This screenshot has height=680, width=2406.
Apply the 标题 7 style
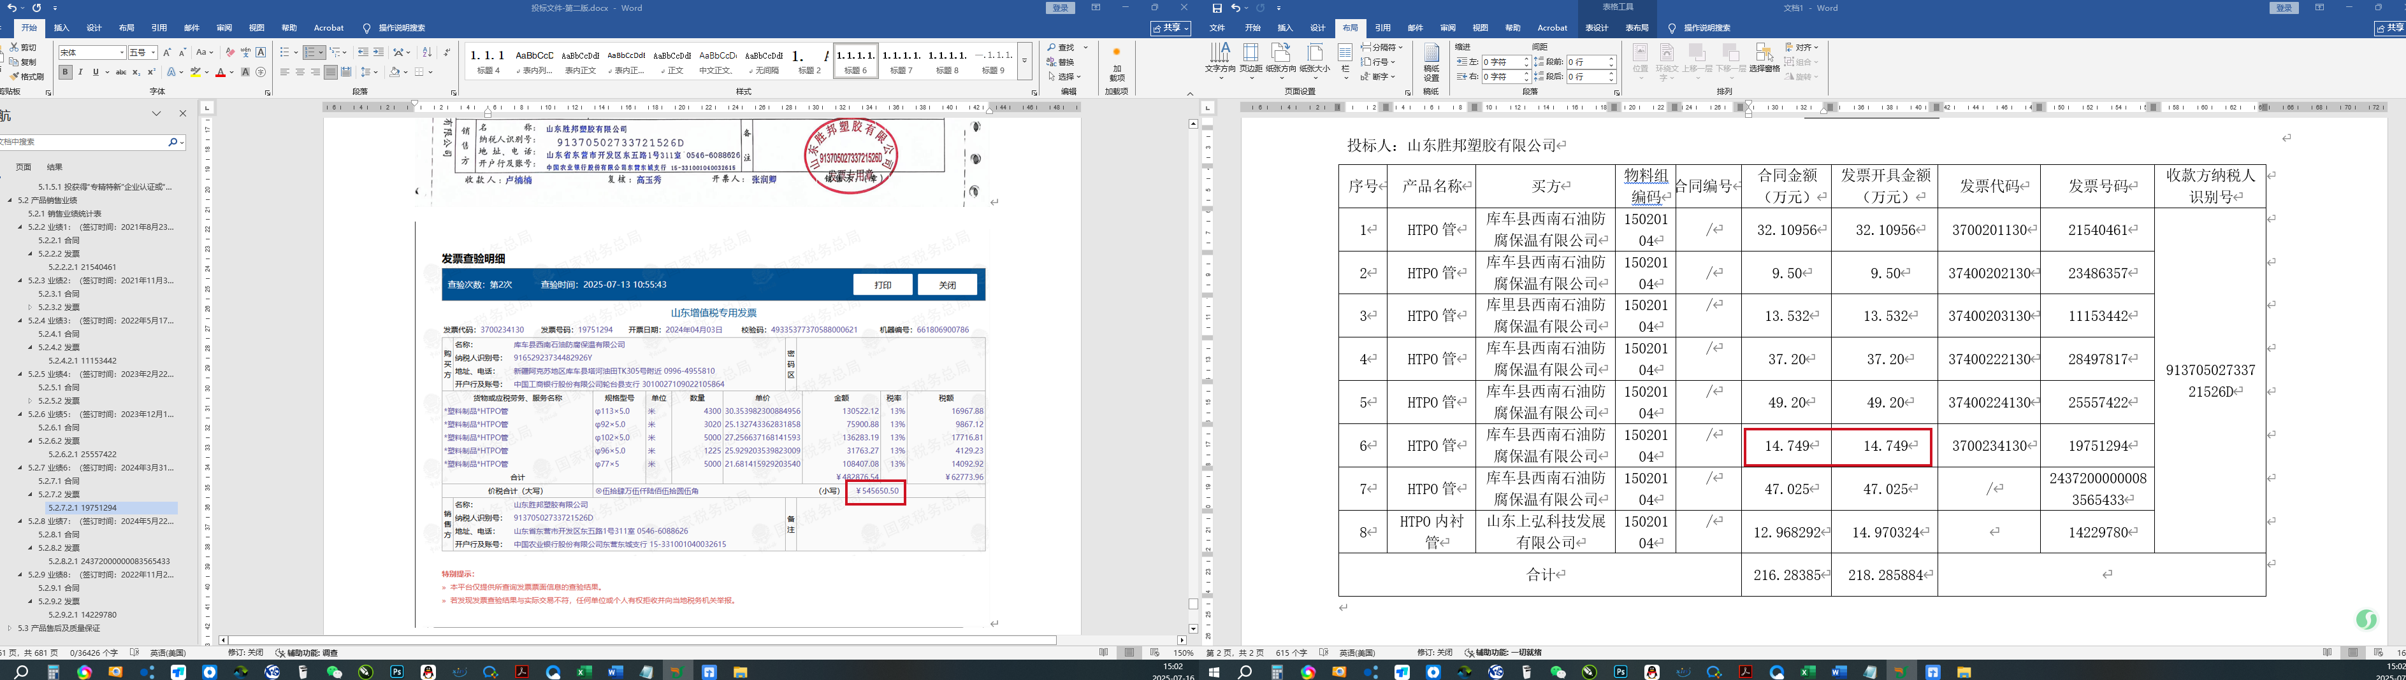coord(902,62)
